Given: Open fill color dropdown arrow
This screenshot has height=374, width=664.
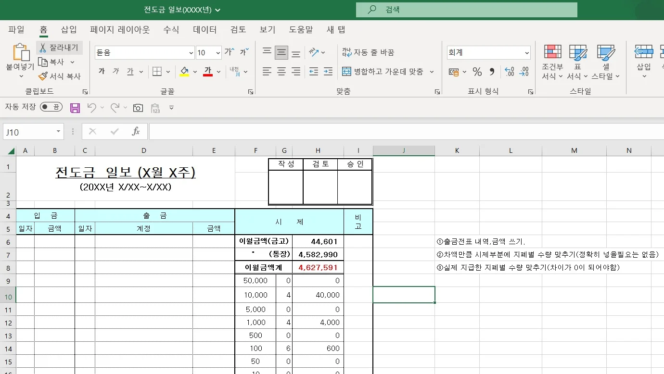Looking at the screenshot, I should pos(195,72).
